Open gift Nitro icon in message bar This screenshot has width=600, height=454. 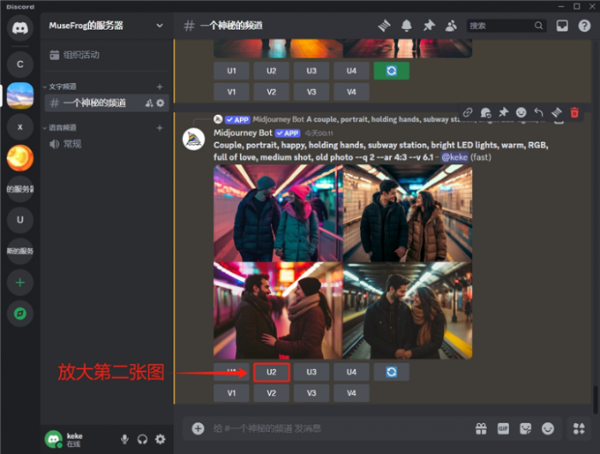pos(481,428)
